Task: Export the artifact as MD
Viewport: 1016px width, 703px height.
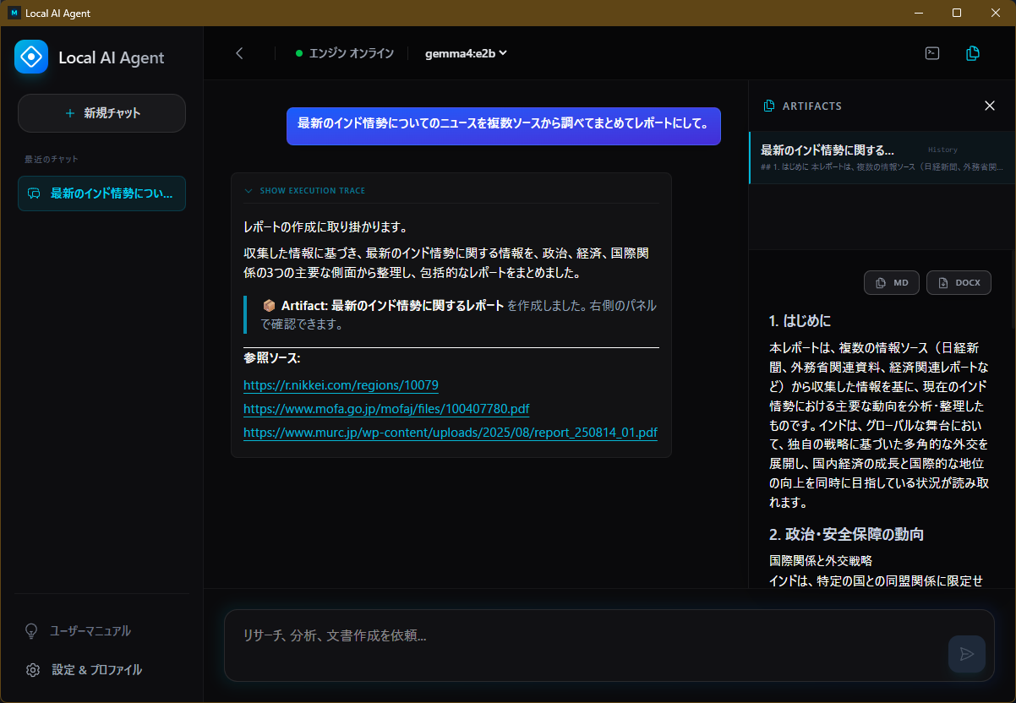Action: 892,282
